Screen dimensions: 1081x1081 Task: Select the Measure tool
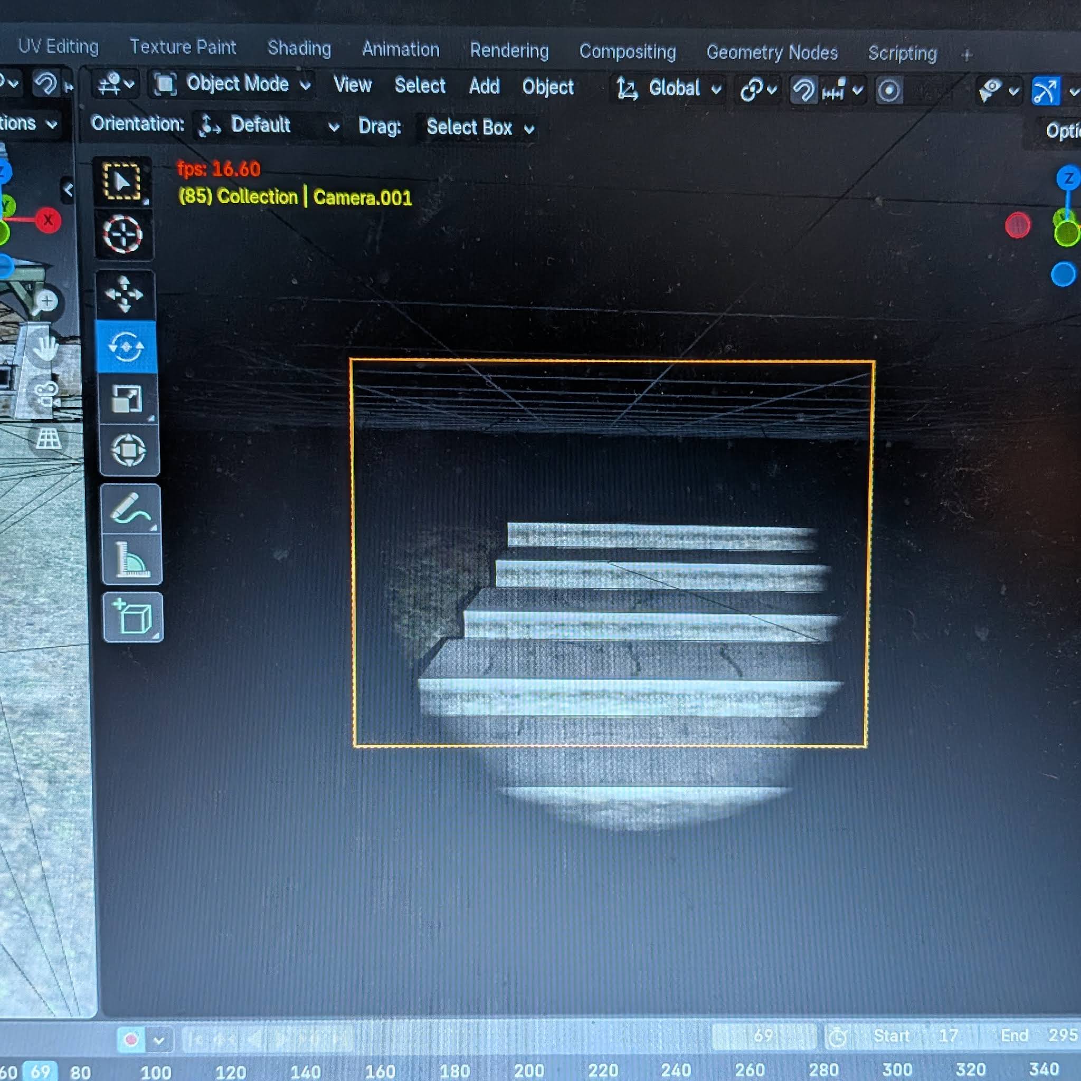[132, 559]
